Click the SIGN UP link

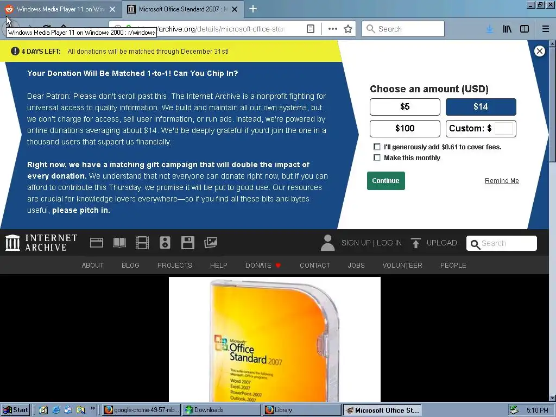(x=356, y=243)
